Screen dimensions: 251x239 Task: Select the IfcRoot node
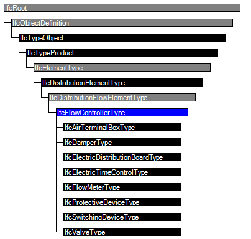click(x=122, y=8)
